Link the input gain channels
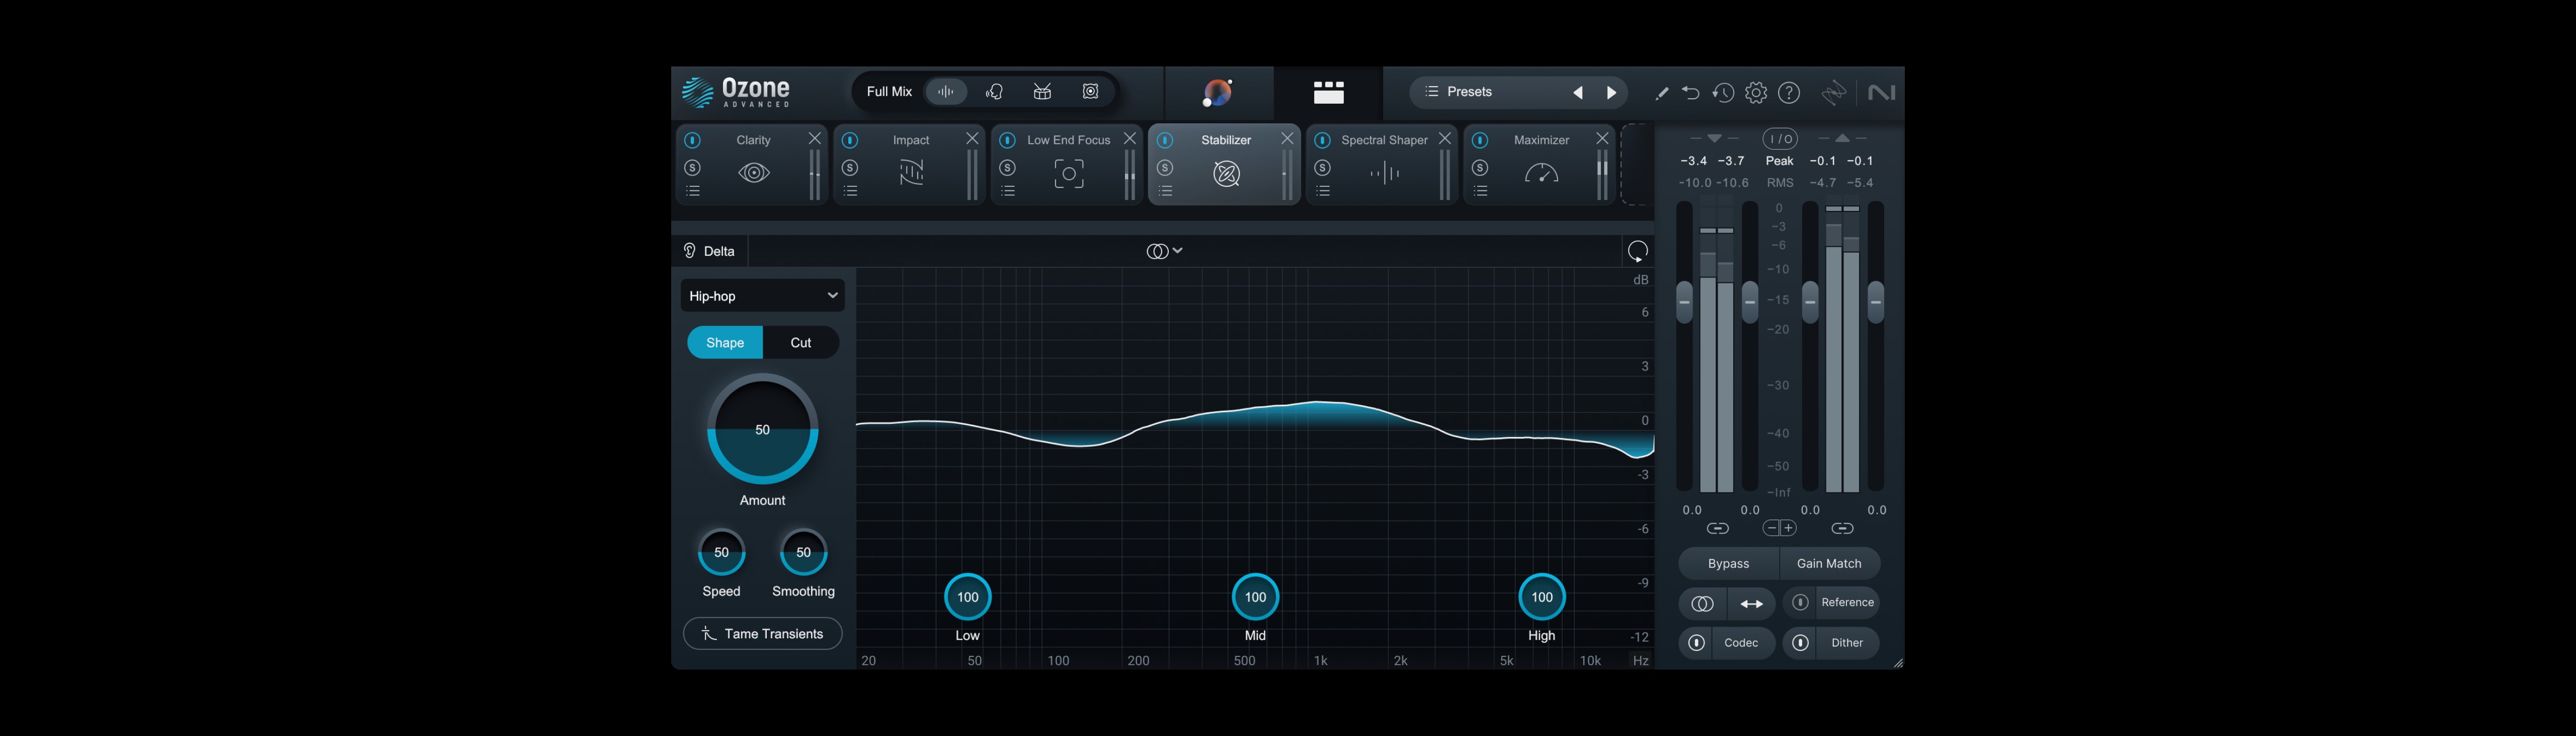The width and height of the screenshot is (2576, 736). [1717, 528]
